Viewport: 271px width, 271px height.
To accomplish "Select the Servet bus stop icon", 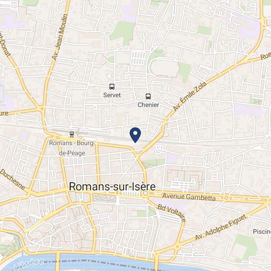I will click(x=112, y=87).
